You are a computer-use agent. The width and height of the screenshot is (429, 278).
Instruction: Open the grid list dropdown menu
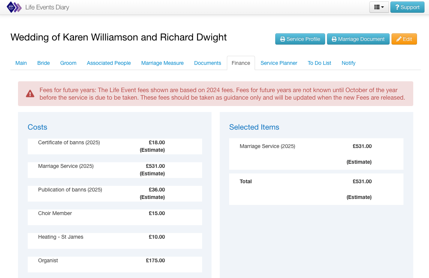point(379,7)
